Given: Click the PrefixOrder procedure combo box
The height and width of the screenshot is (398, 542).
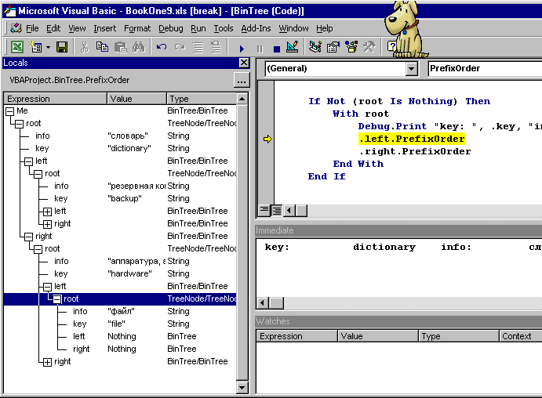Looking at the screenshot, I should click(485, 68).
